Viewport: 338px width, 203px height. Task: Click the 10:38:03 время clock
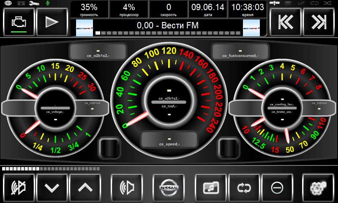coord(248,10)
